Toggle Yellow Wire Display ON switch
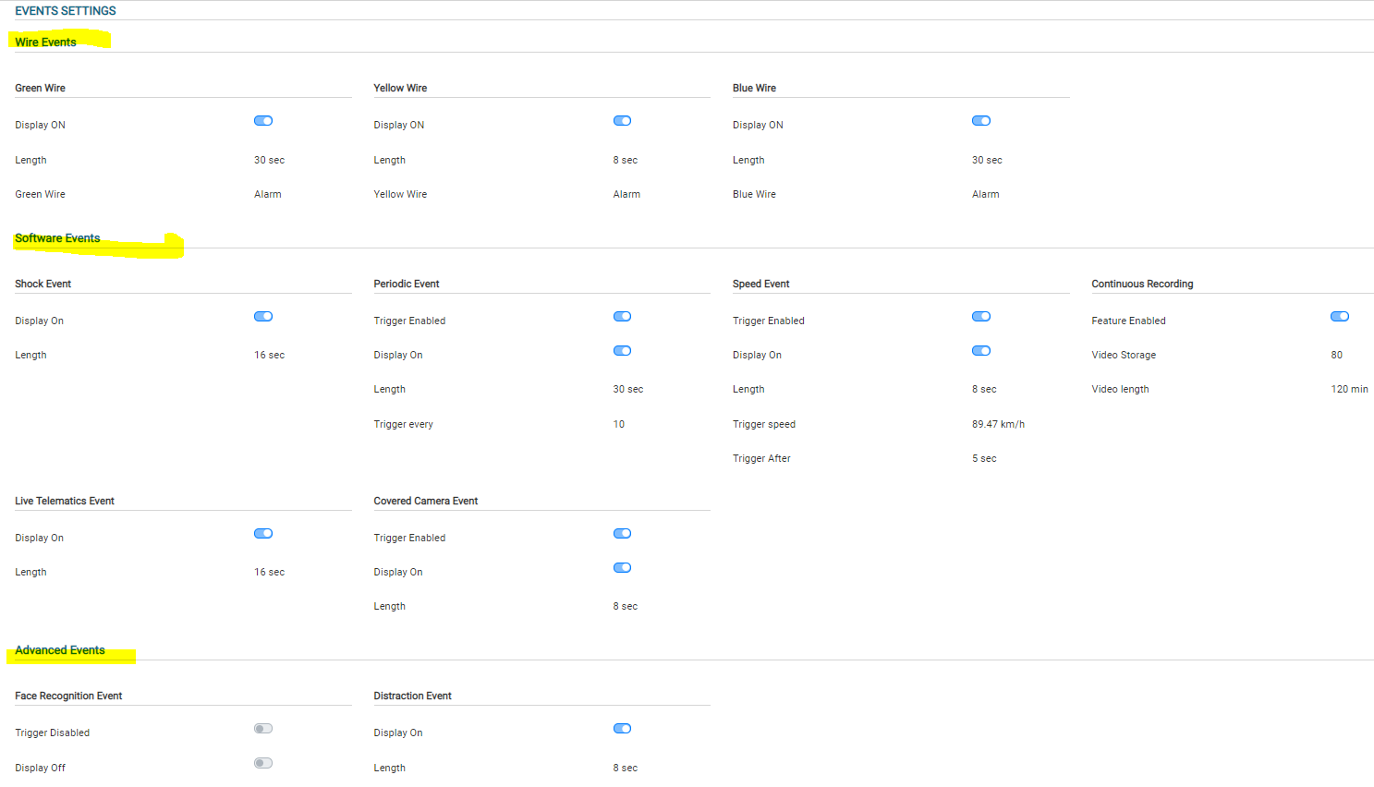The width and height of the screenshot is (1374, 787). click(622, 121)
